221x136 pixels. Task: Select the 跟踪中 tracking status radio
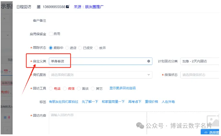tap(51, 48)
